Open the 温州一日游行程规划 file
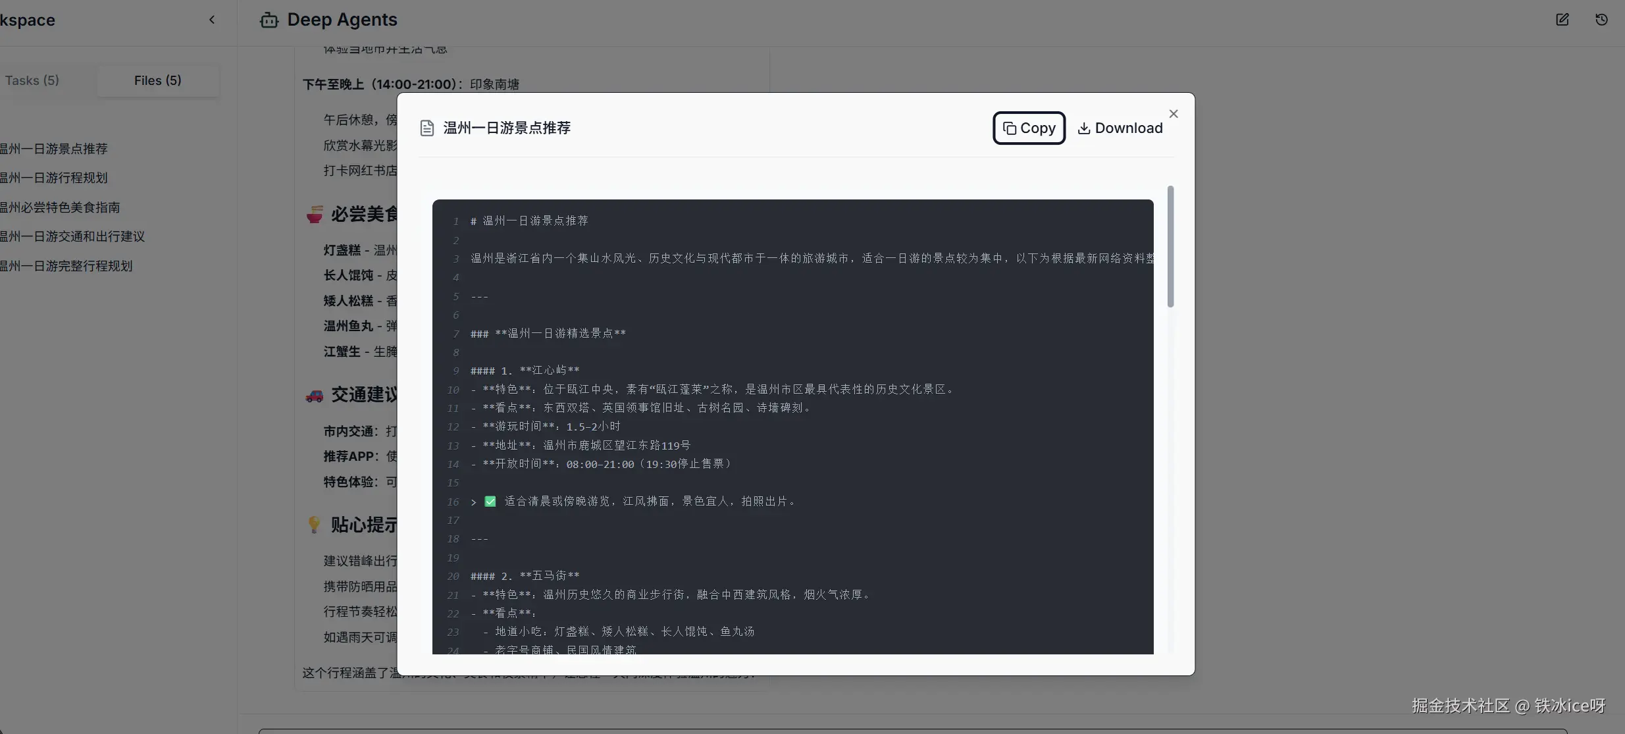The image size is (1625, 734). click(55, 178)
